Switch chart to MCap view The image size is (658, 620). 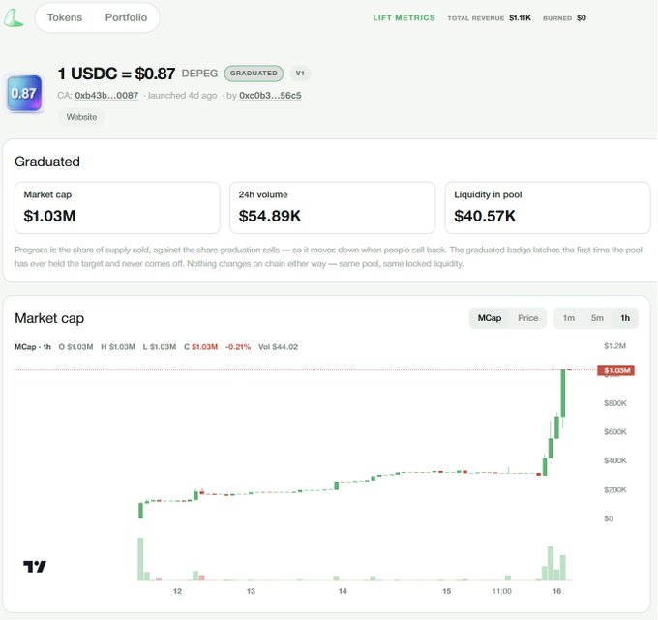tap(490, 318)
